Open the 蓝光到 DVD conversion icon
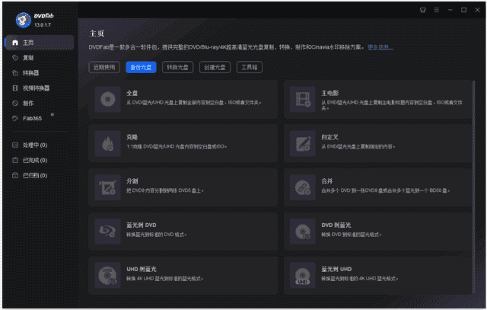The height and width of the screenshot is (310, 487). click(105, 229)
